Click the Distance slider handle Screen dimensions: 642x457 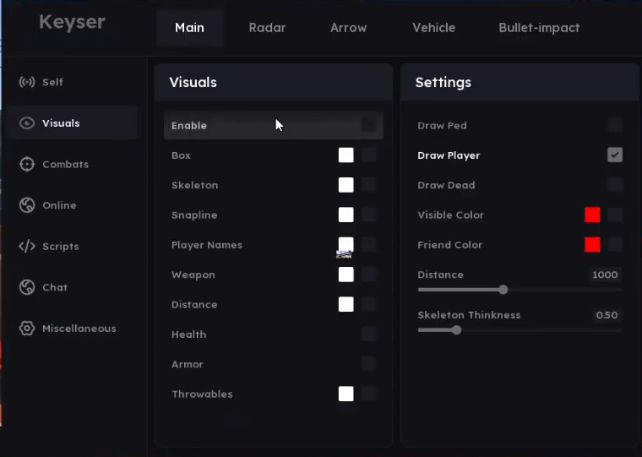tap(503, 290)
